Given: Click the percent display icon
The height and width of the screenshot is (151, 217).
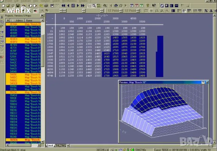Looking at the screenshot, I should point(206,10).
